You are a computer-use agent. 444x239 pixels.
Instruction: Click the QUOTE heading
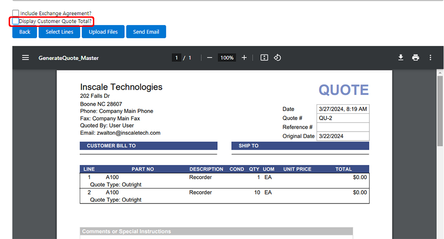[344, 90]
